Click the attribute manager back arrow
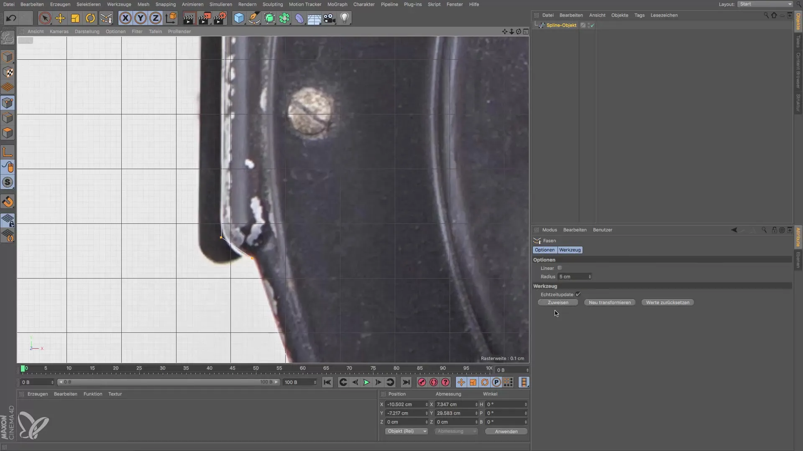803x451 pixels. (734, 230)
